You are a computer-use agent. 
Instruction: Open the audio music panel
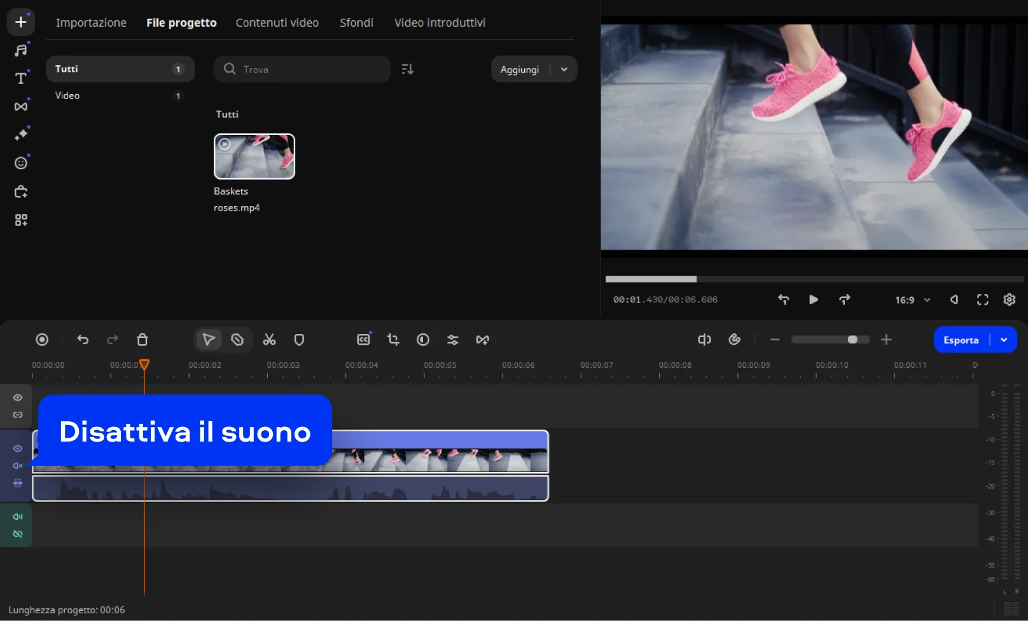(x=21, y=50)
